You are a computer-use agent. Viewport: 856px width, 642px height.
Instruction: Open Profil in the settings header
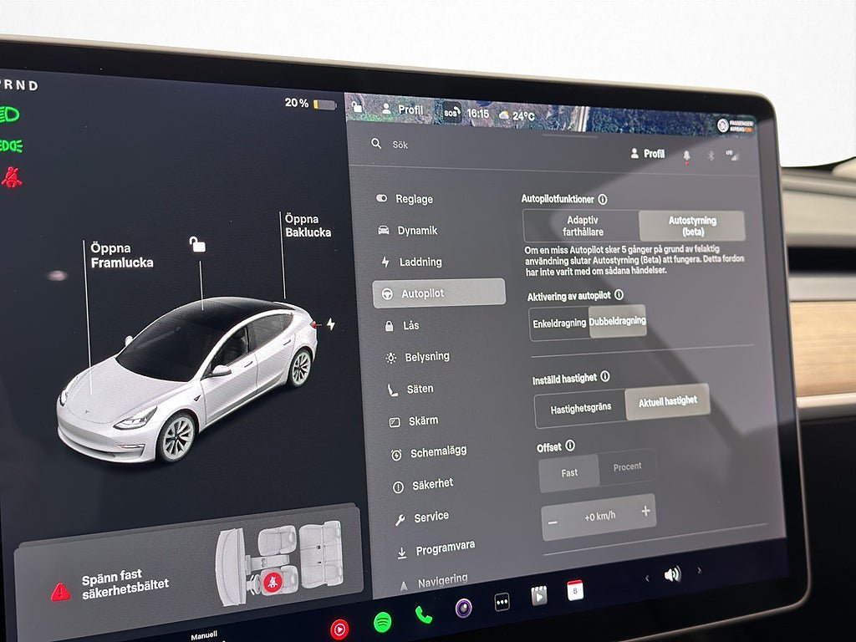tap(648, 154)
